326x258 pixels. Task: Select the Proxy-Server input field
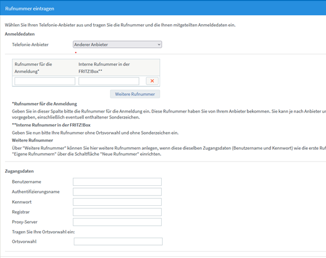(x=117, y=222)
